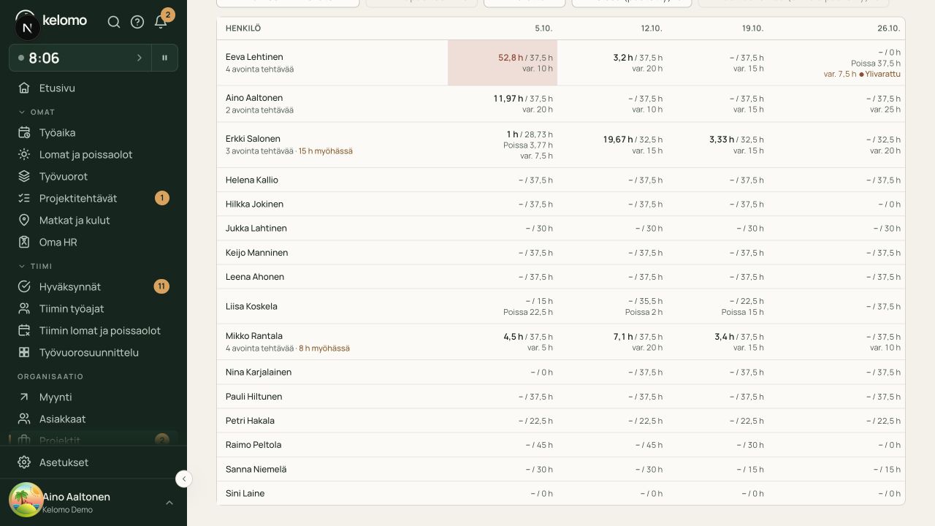
Task: Open Lomat ja poissaolot
Action: [93, 154]
